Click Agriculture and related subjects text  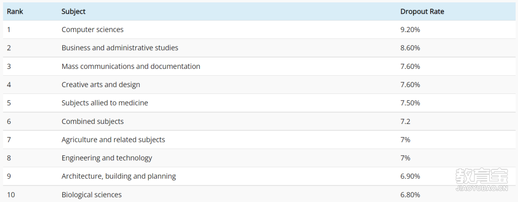pos(113,140)
